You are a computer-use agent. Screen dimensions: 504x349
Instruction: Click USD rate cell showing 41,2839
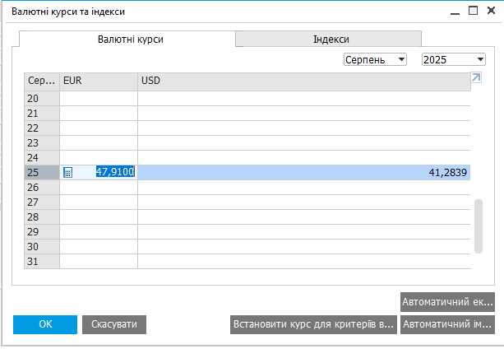click(x=304, y=173)
